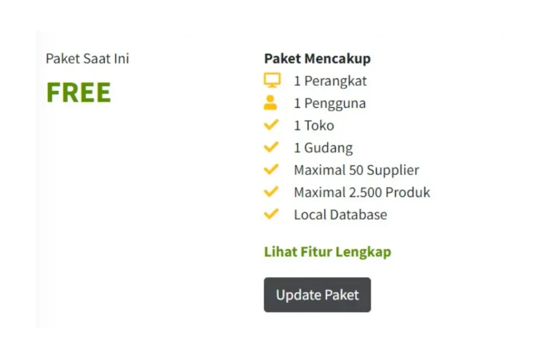Click the 1 Gudang feature text
539x359 pixels.
tap(323, 148)
